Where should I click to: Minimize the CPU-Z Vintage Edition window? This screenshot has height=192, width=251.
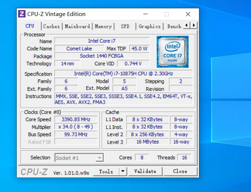coord(145,14)
